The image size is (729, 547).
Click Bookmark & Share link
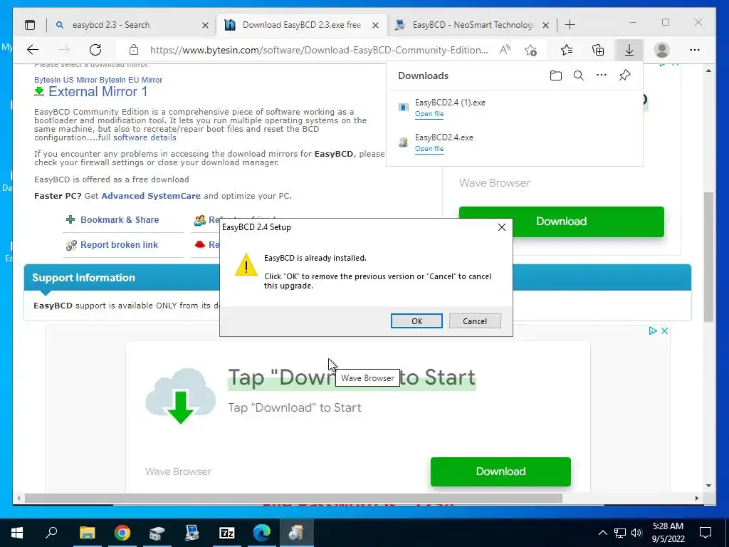pos(120,219)
